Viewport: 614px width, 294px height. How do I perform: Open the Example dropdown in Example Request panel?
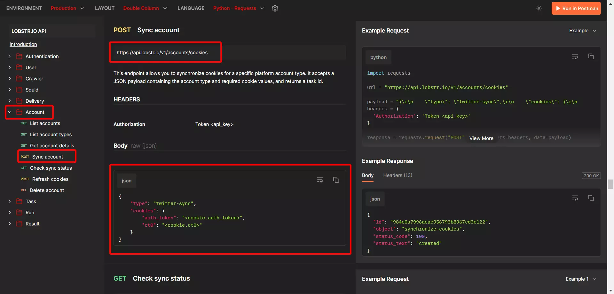(x=583, y=30)
